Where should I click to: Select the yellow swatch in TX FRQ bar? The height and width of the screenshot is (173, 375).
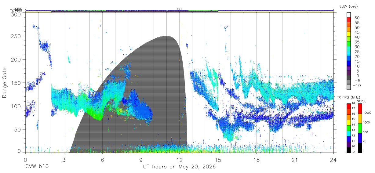[349, 123]
